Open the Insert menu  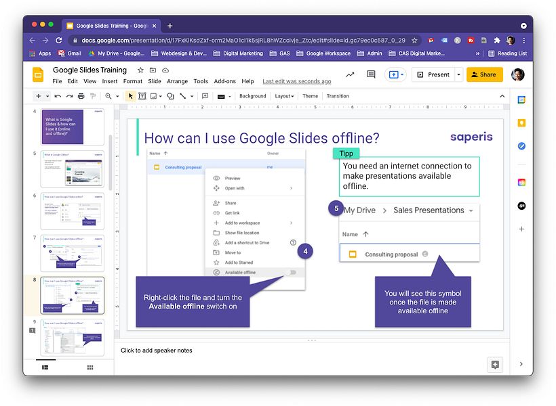click(110, 81)
